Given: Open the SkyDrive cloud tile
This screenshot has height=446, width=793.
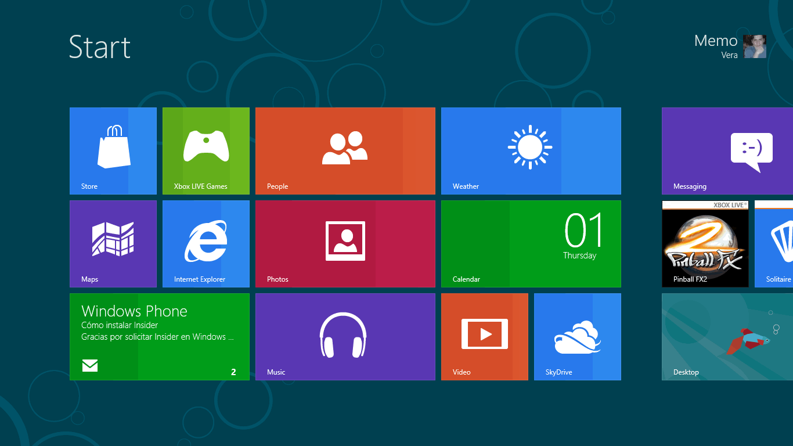Looking at the screenshot, I should tap(578, 336).
